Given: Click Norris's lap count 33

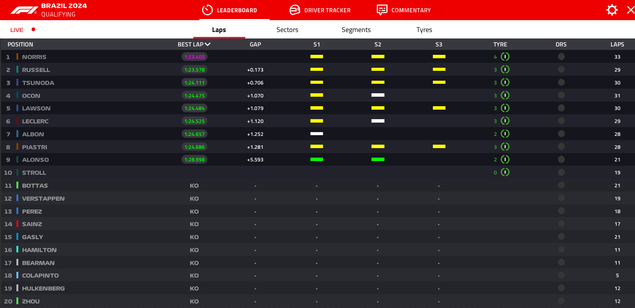Looking at the screenshot, I should pyautogui.click(x=617, y=57).
